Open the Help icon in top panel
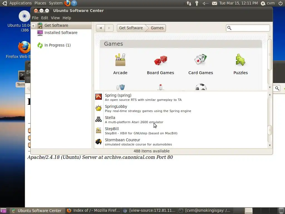The width and height of the screenshot is (285, 214). tap(74, 3)
